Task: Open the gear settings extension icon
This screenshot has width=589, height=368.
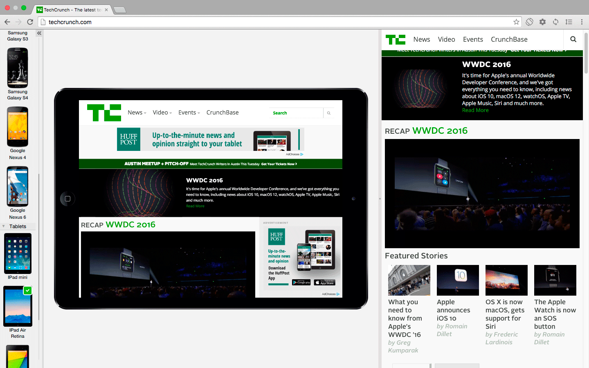Action: (542, 22)
